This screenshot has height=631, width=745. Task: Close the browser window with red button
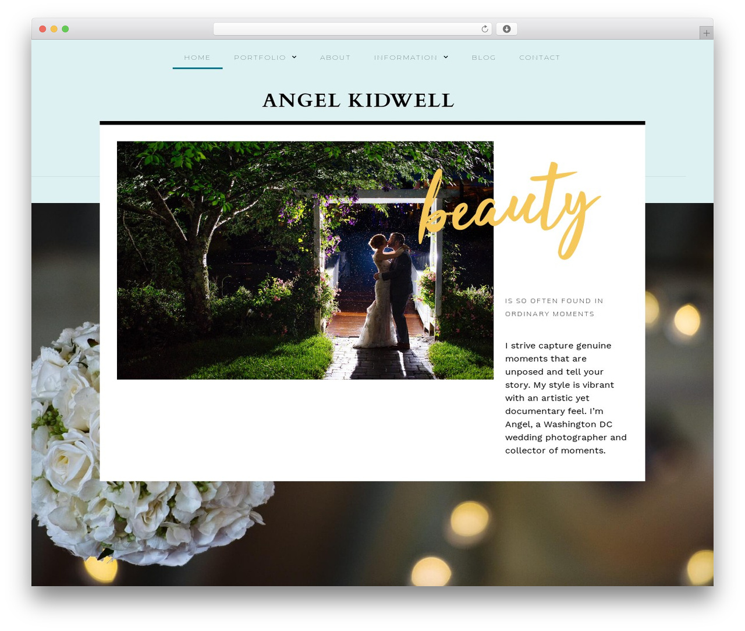(42, 29)
